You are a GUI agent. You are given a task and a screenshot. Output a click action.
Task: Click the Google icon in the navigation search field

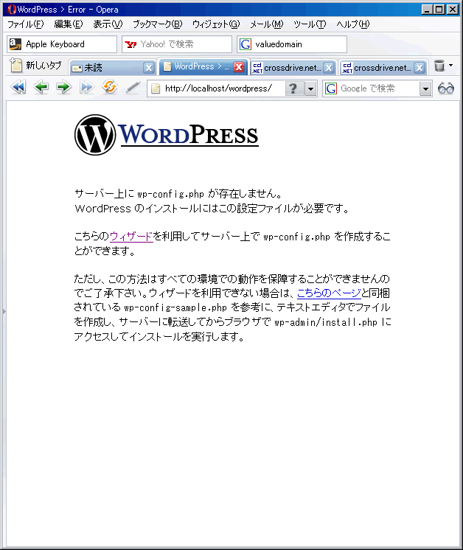tap(331, 88)
